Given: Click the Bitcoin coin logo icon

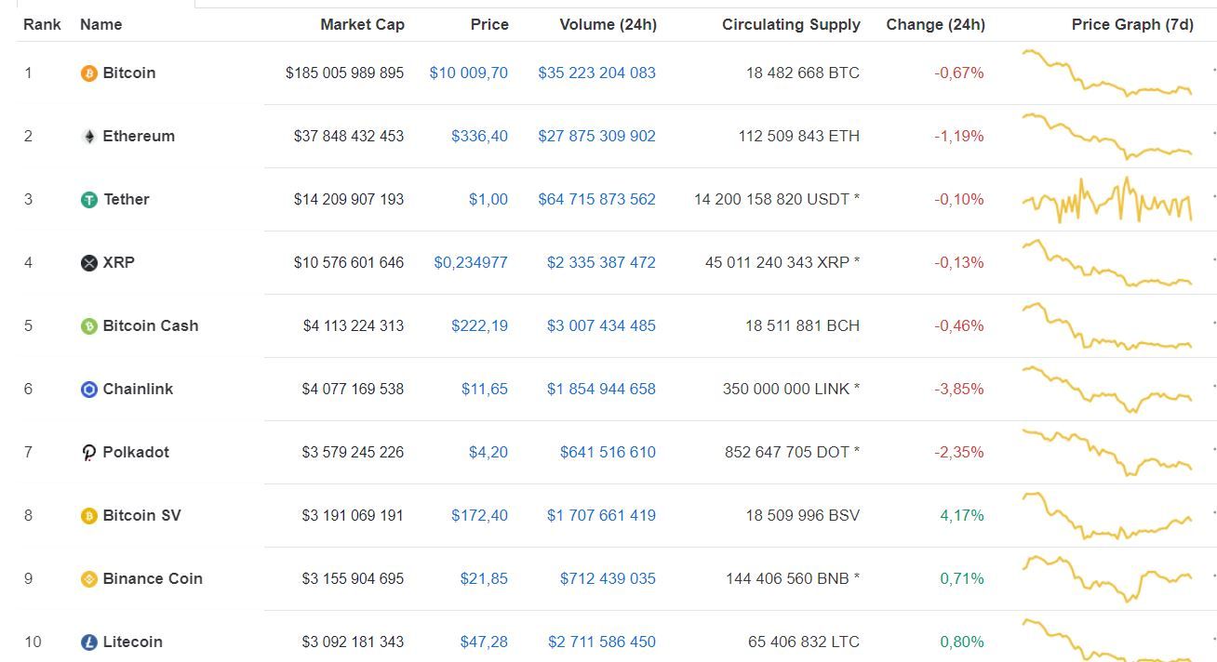Looking at the screenshot, I should pyautogui.click(x=89, y=73).
